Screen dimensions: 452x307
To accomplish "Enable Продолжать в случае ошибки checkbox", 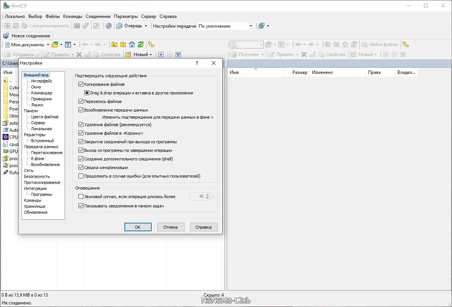I will pos(81,176).
